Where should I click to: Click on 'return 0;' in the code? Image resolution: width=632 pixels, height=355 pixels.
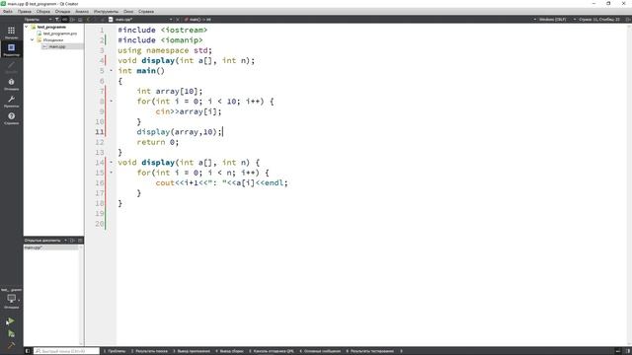tap(158, 142)
